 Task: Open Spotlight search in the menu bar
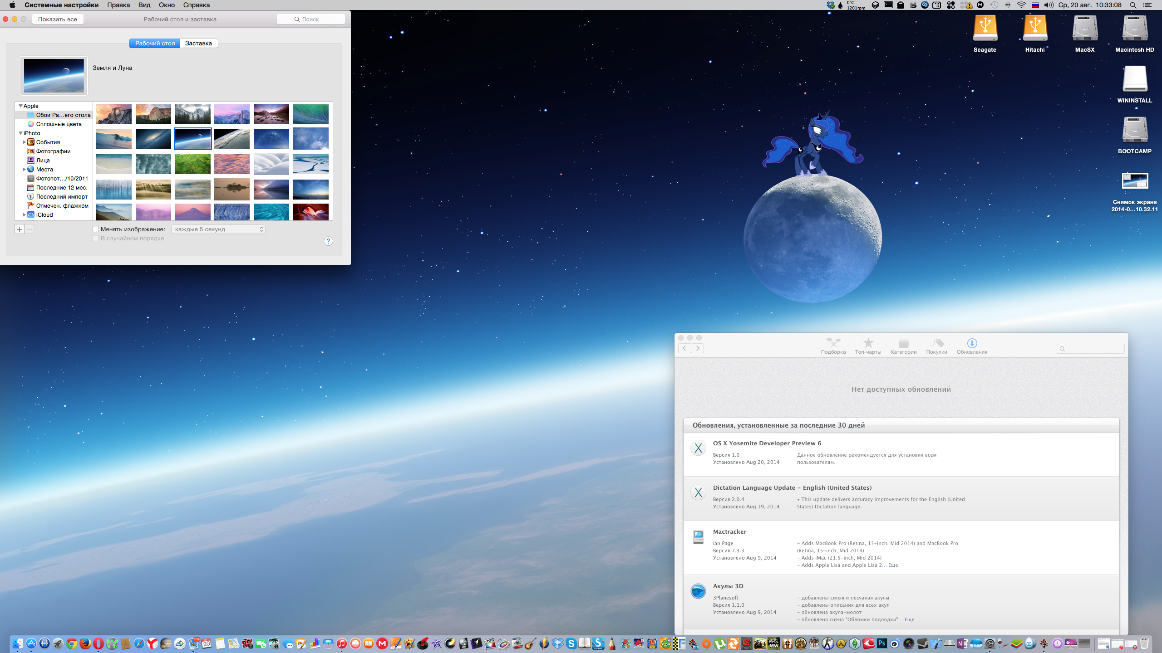1133,5
